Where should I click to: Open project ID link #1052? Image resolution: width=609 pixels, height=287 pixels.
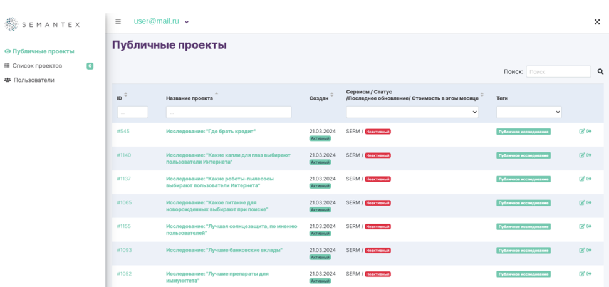124,274
